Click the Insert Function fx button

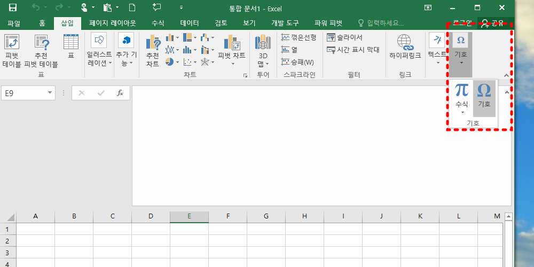point(120,93)
